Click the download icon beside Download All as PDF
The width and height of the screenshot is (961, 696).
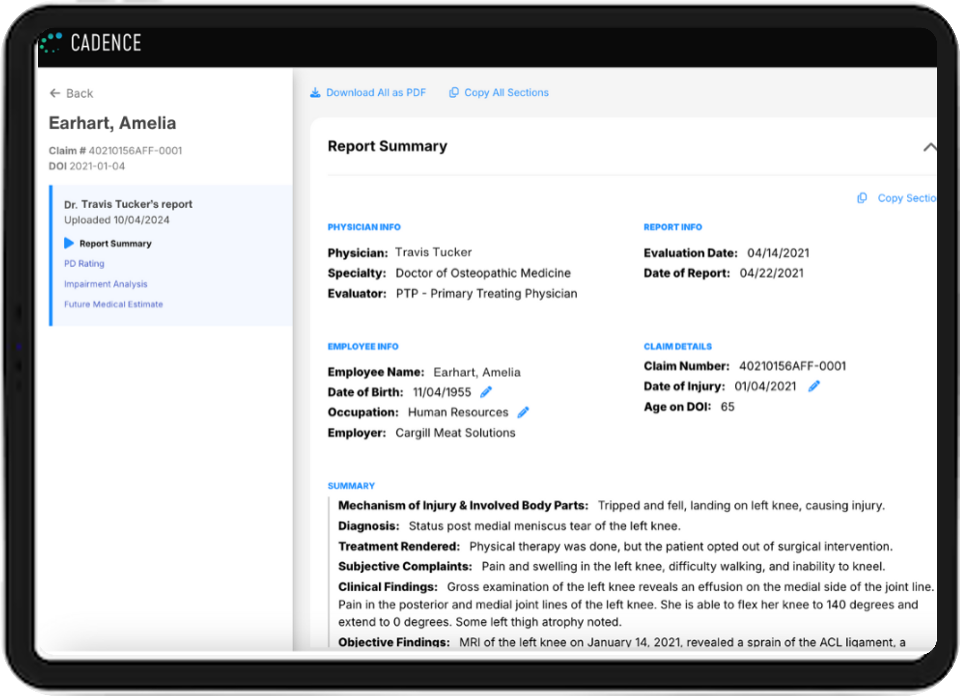pos(315,93)
